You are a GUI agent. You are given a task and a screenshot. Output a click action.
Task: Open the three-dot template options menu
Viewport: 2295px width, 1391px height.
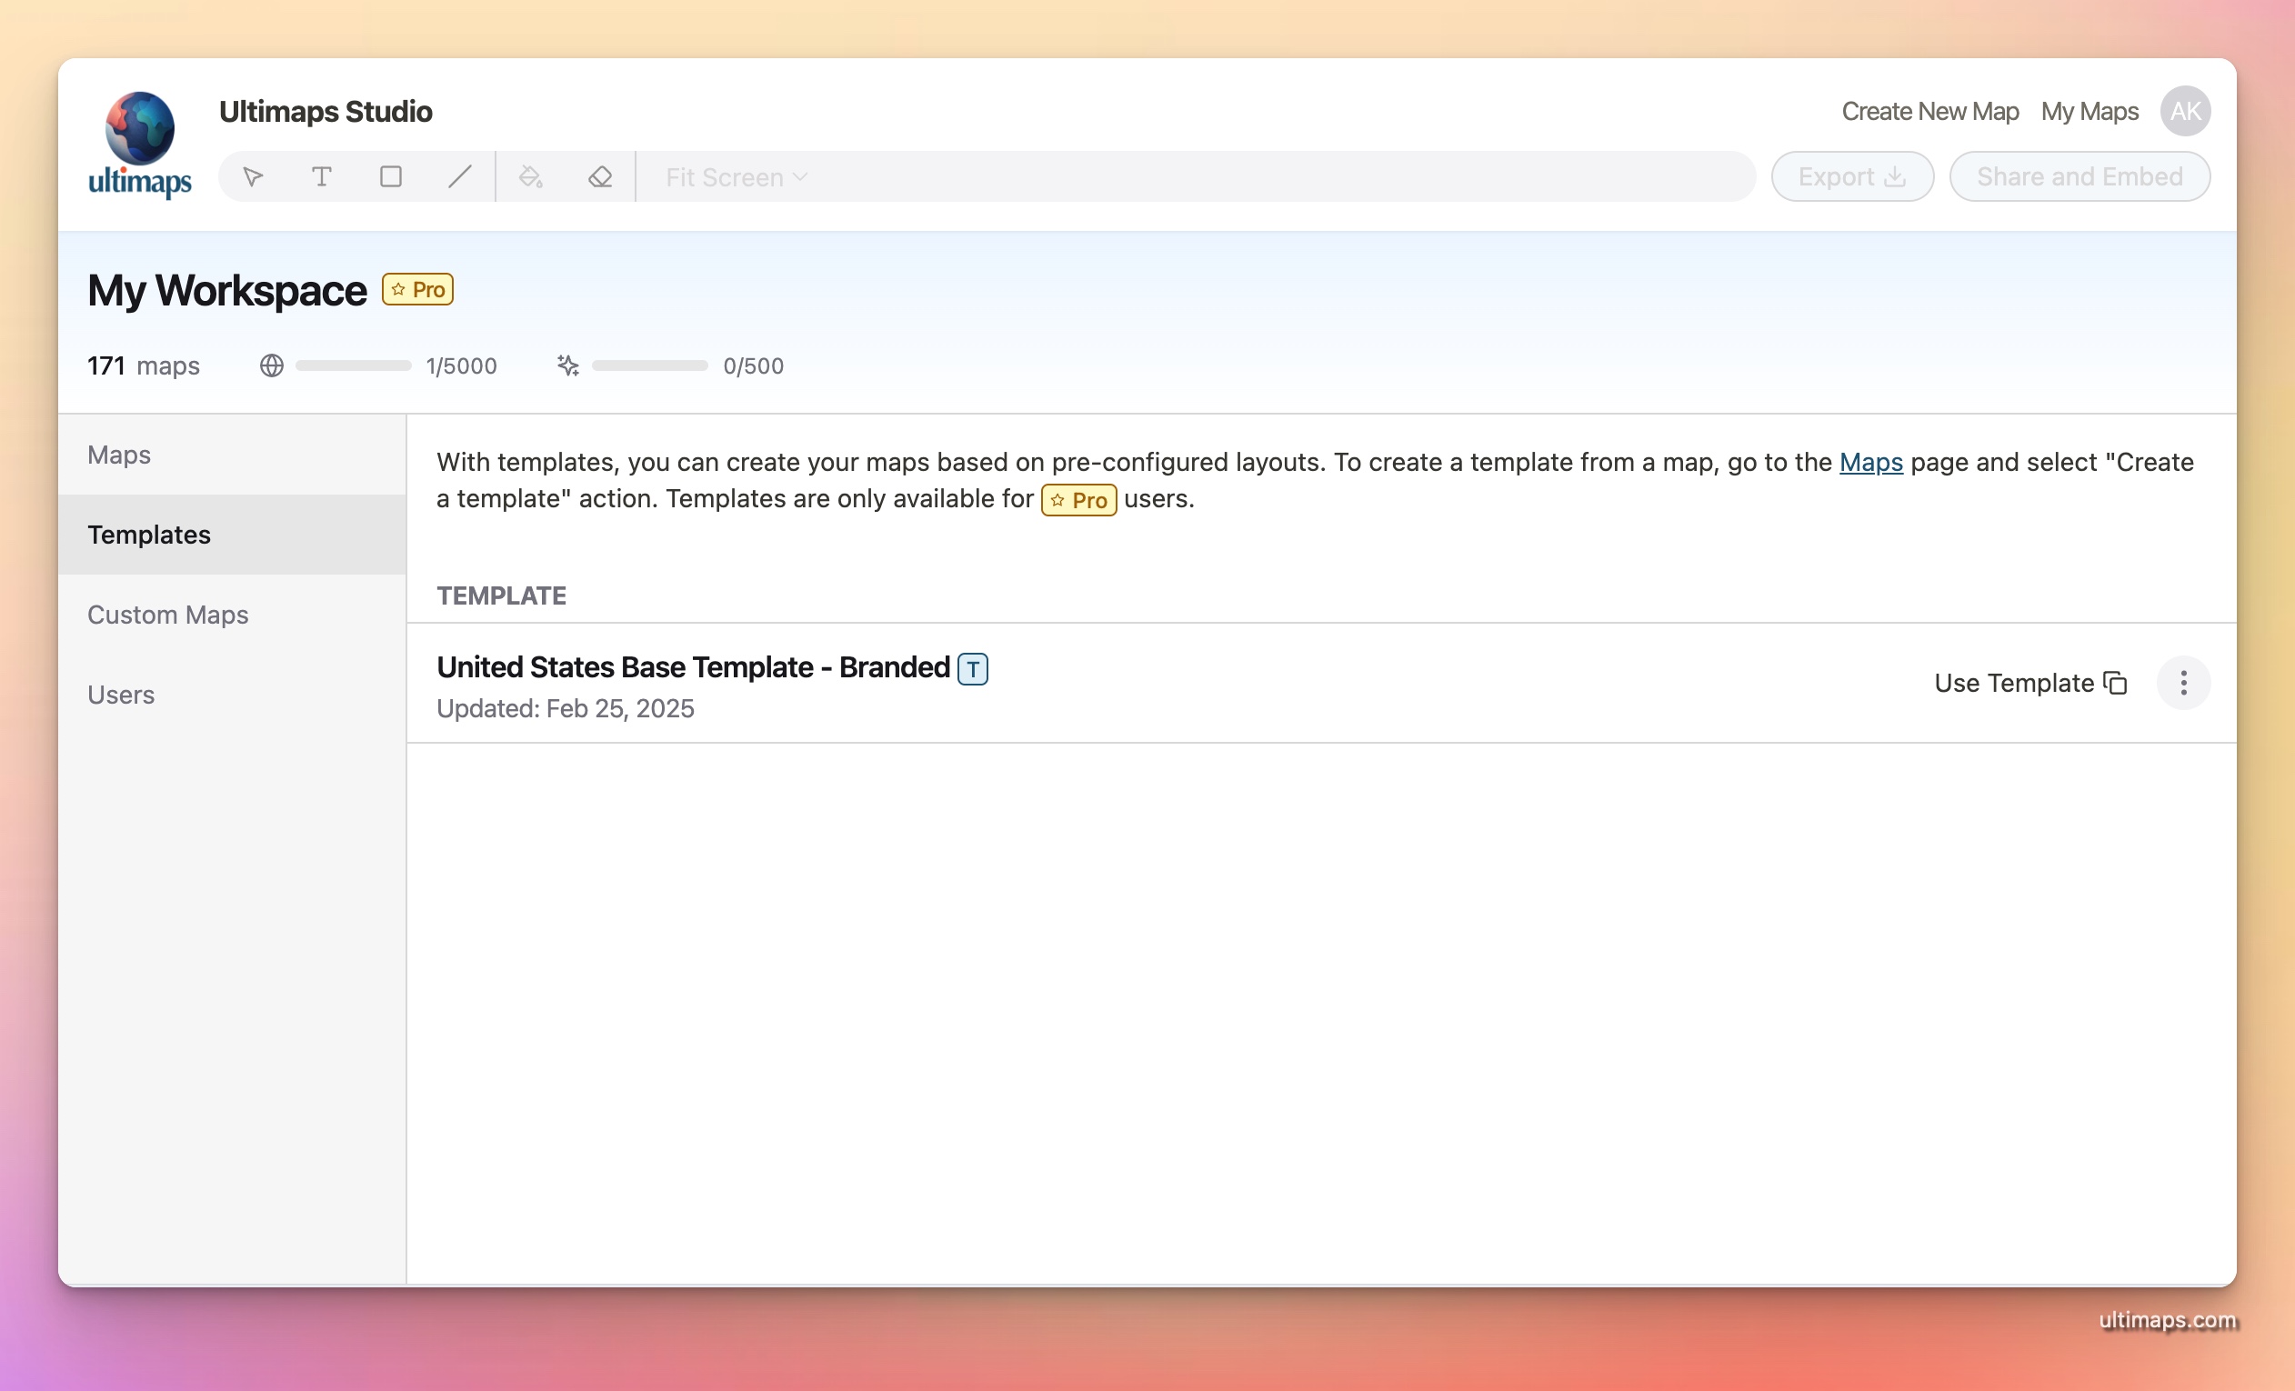(x=2182, y=684)
